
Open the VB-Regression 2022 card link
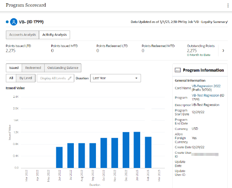pos(206,86)
